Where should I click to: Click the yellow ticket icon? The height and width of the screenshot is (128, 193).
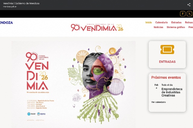click(167, 49)
